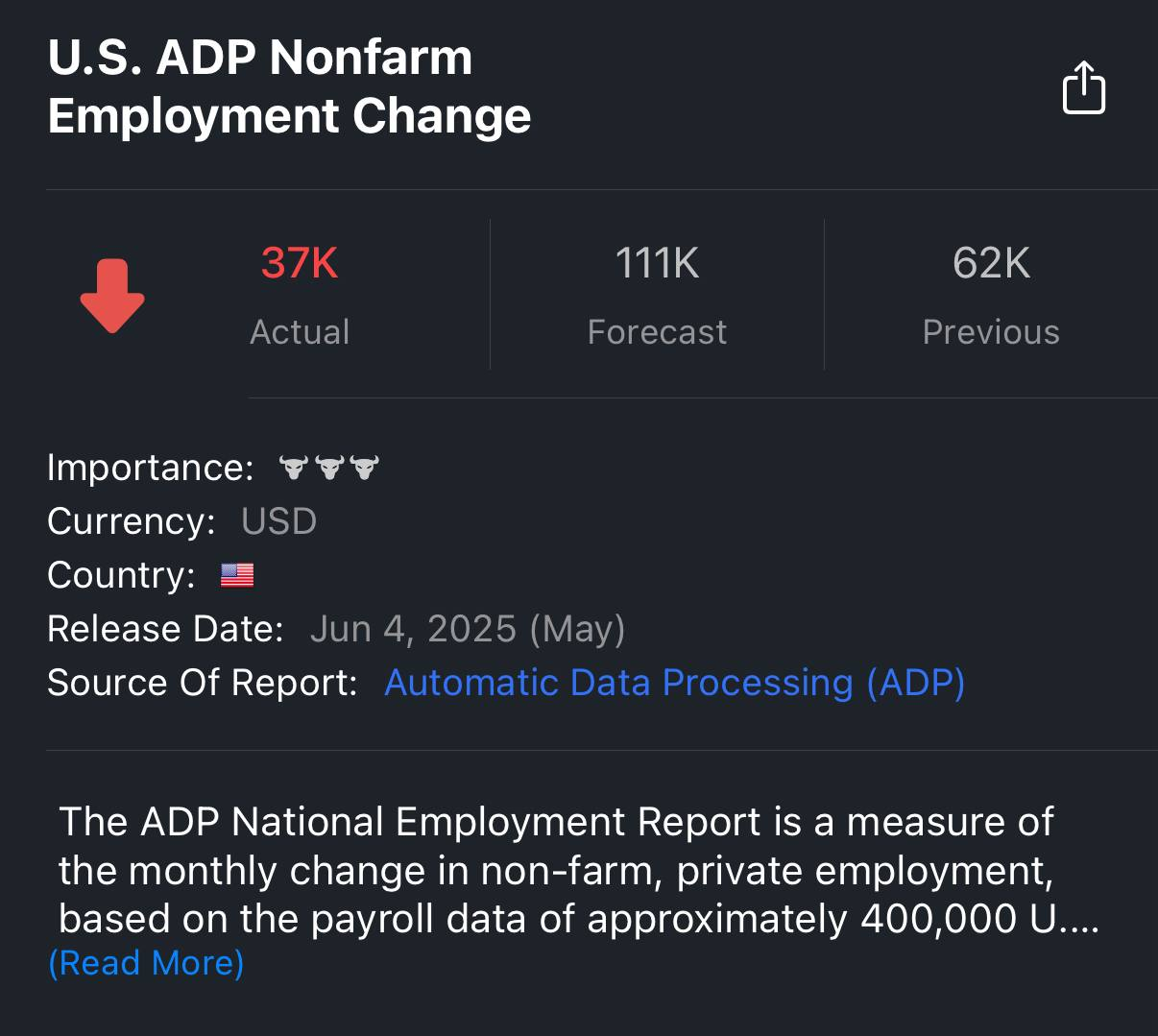Expand description with Read More

click(146, 963)
